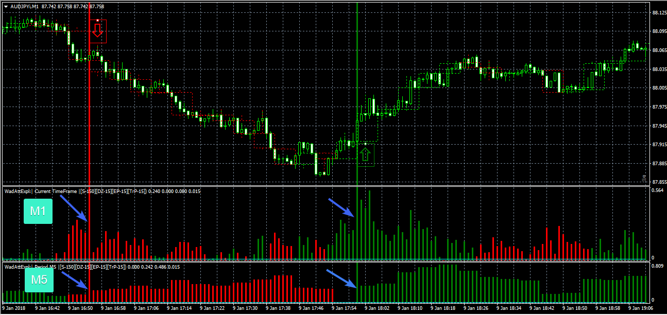Click the 9 Jan 18:50 time label
The width and height of the screenshot is (667, 315).
click(x=575, y=308)
